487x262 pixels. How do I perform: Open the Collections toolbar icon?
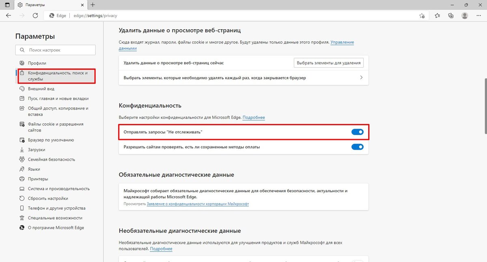(x=451, y=16)
